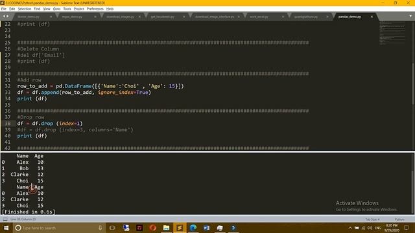Viewport: 415px width, 233px height.
Task: Open the Goto menu
Action: click(x=56, y=8)
